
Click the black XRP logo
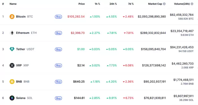12,65
